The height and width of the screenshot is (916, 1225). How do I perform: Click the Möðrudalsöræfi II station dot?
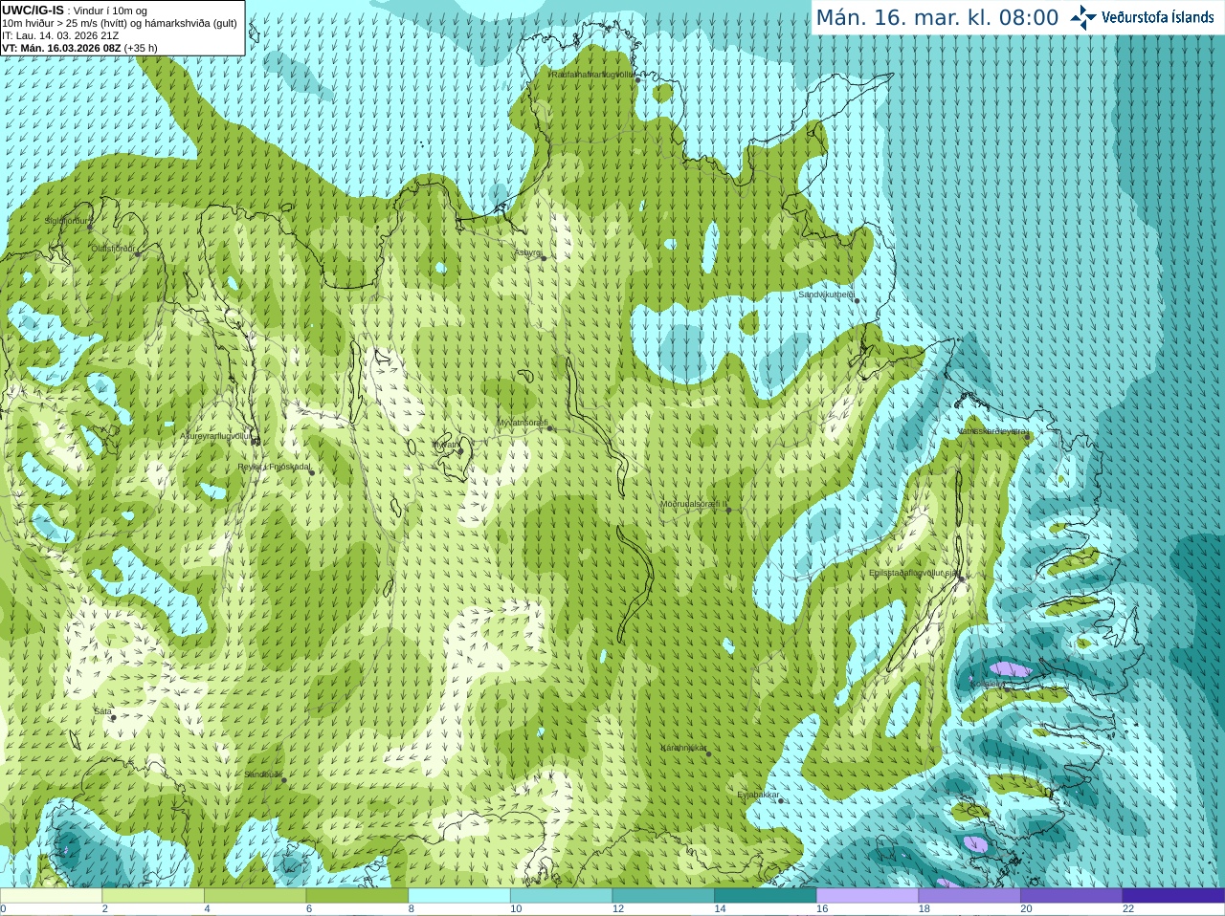click(x=728, y=511)
